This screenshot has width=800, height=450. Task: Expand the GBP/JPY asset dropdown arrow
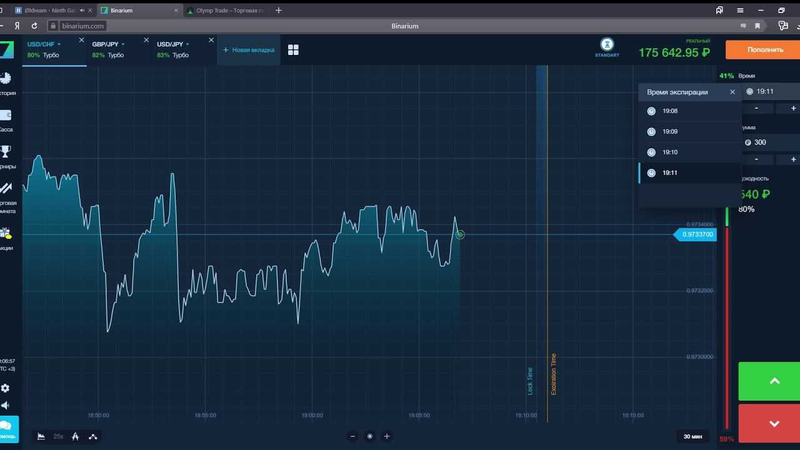coord(123,44)
